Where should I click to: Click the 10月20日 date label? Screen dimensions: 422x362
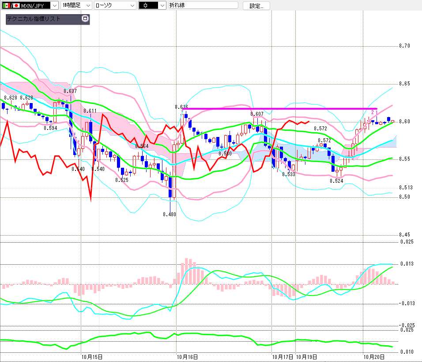click(x=374, y=357)
